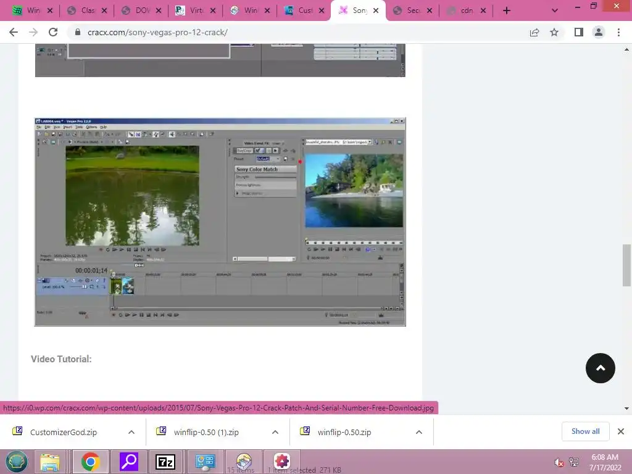This screenshot has width=632, height=474.
Task: Go back to the previous page
Action: click(x=14, y=32)
